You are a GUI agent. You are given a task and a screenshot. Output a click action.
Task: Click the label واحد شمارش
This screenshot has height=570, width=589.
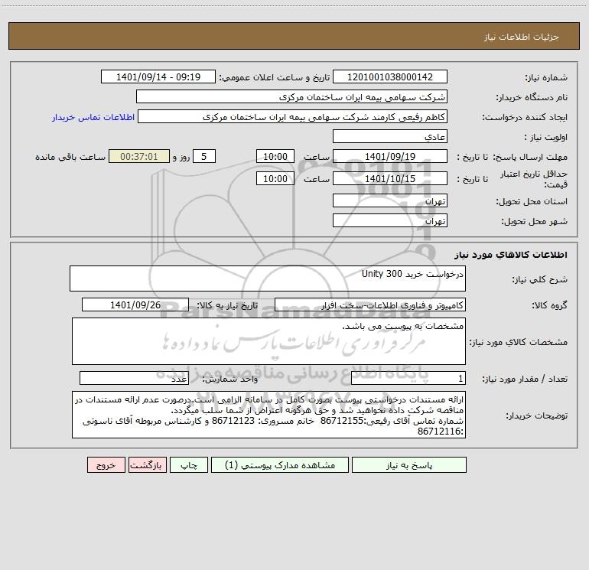(x=230, y=379)
